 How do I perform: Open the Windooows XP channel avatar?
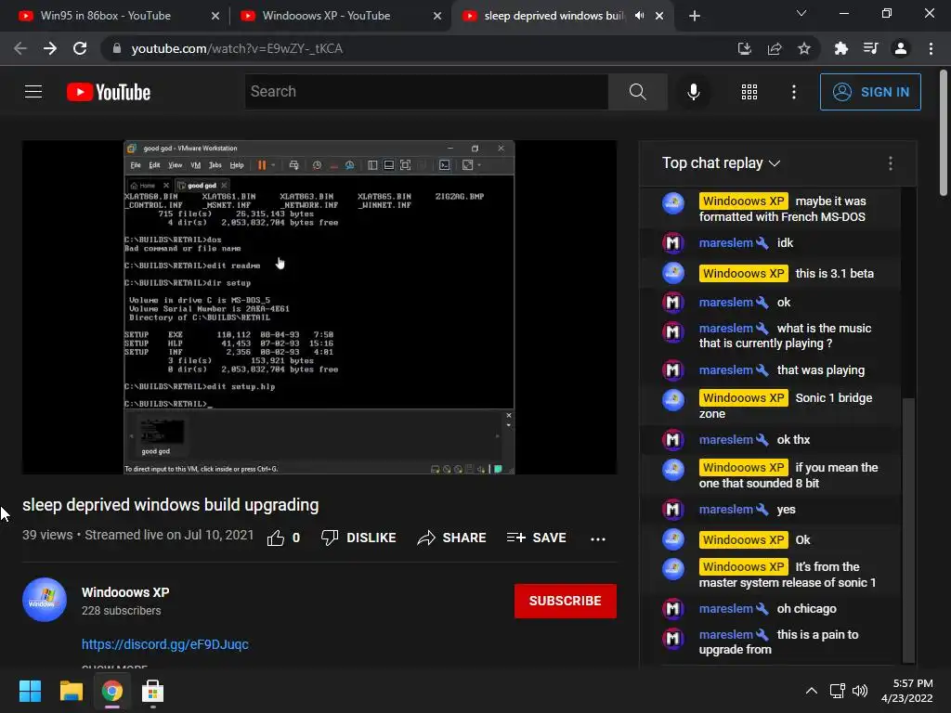(x=45, y=600)
